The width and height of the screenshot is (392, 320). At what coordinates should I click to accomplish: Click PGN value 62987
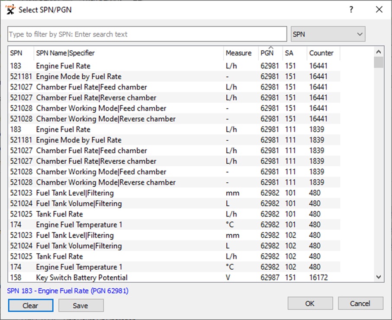(270, 278)
